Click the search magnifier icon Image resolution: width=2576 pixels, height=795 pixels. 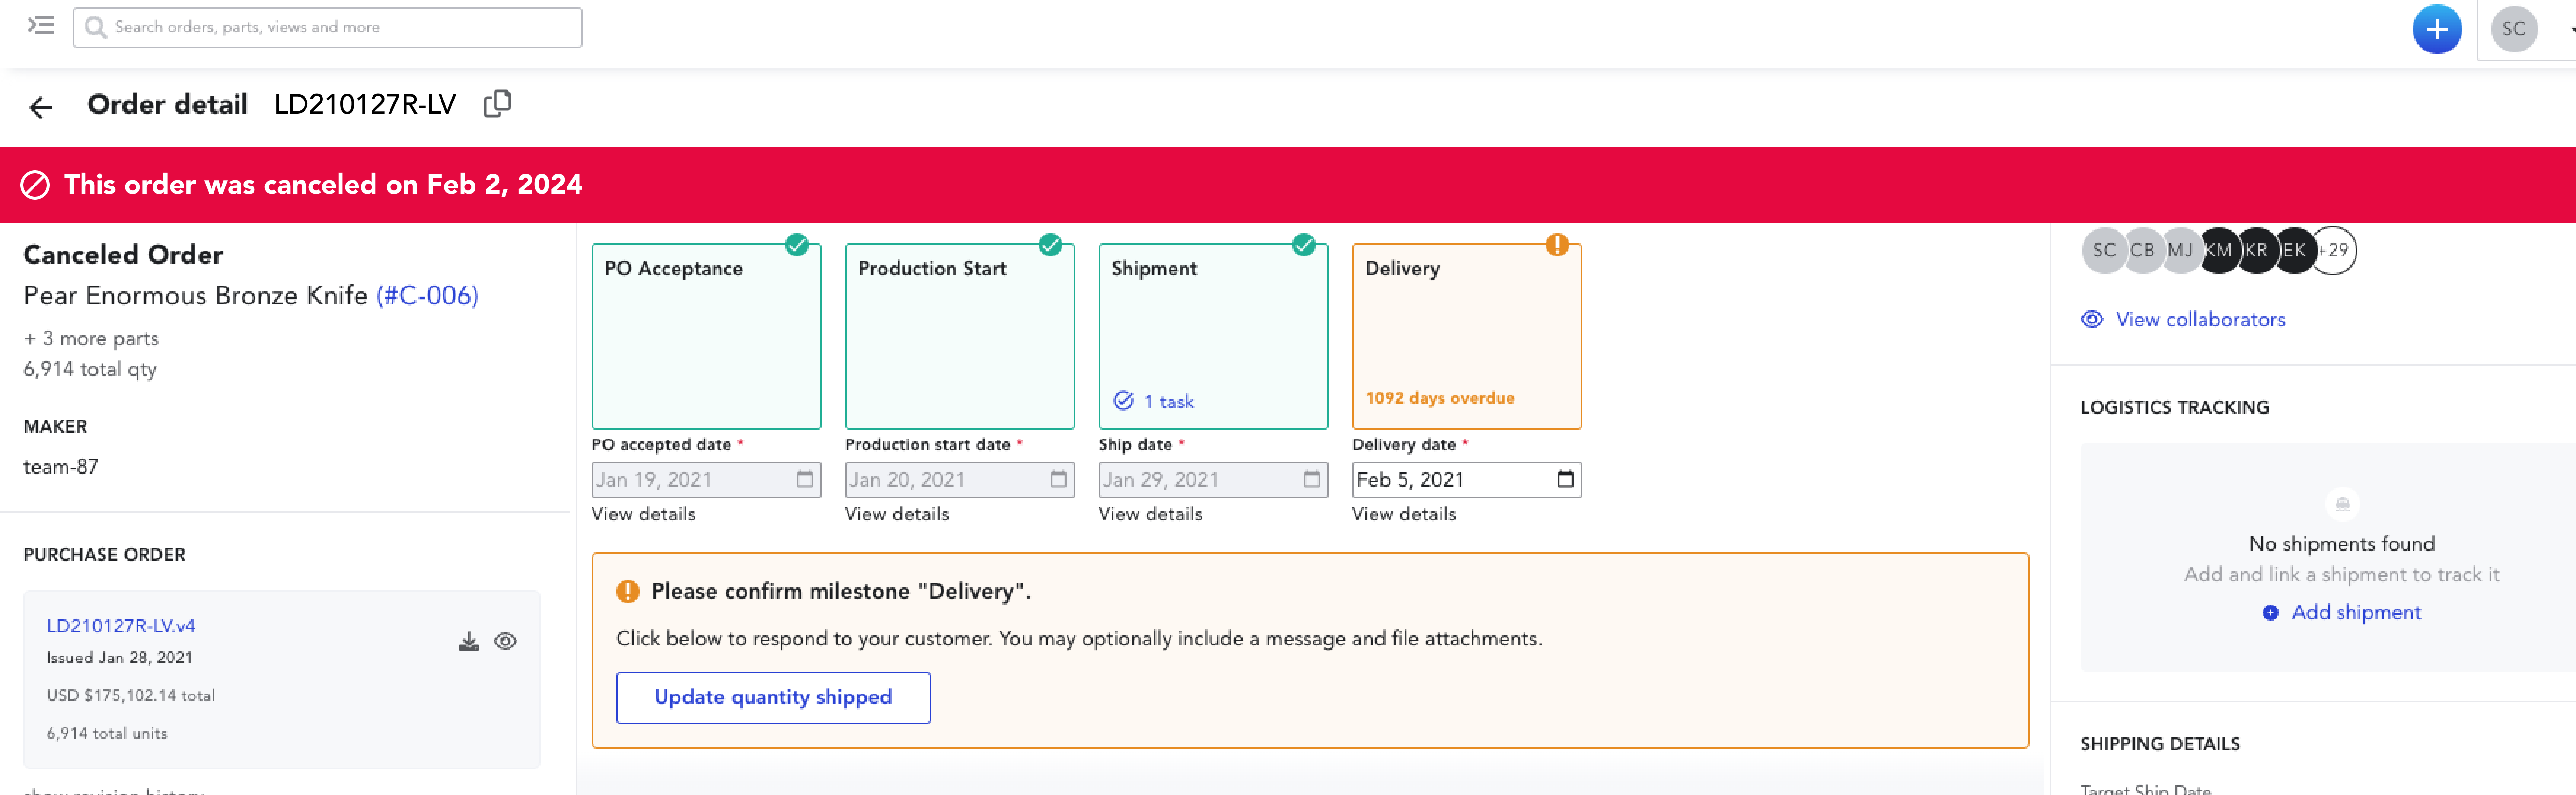96,28
